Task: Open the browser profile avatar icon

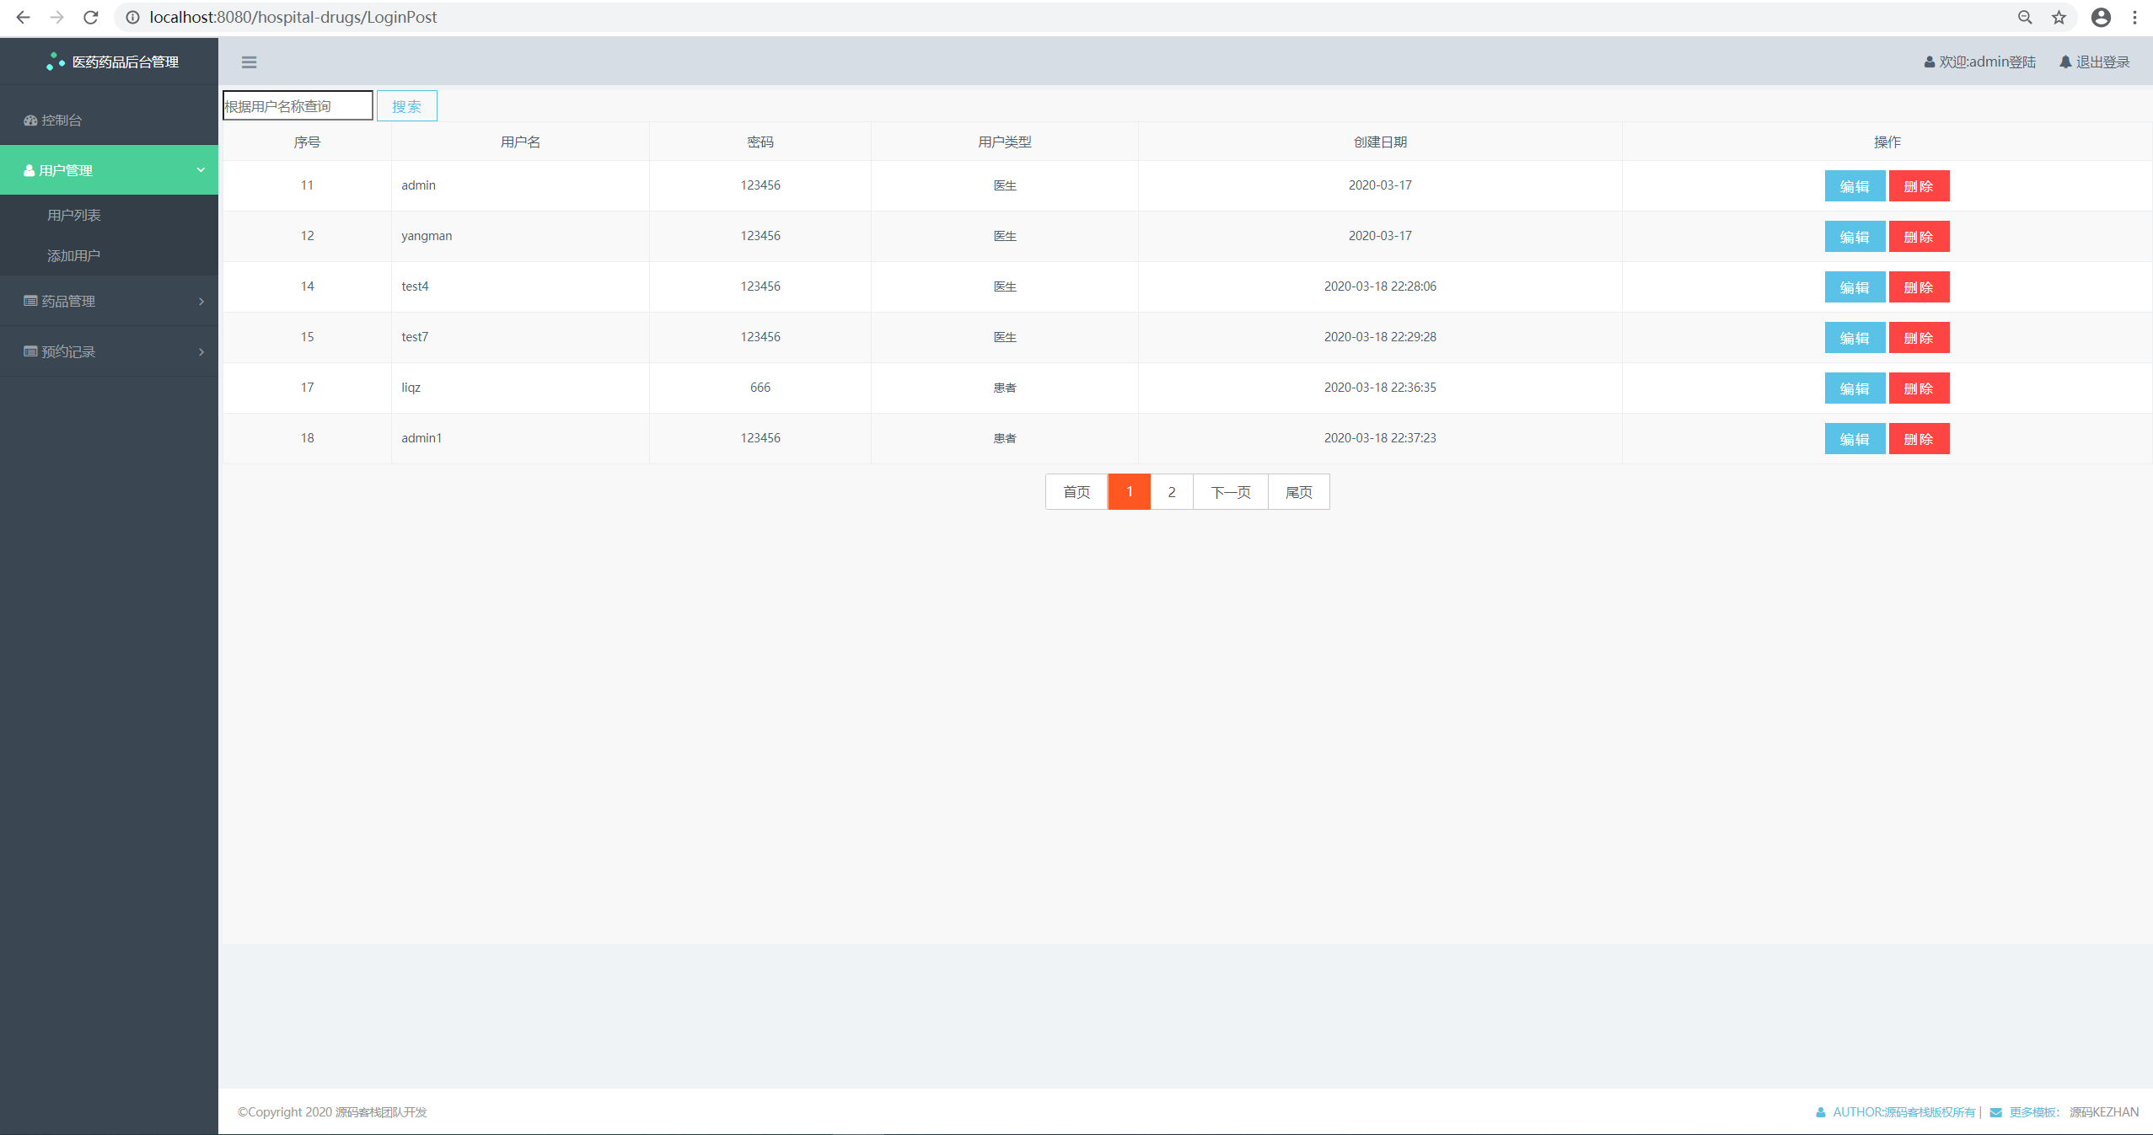Action: (2101, 17)
